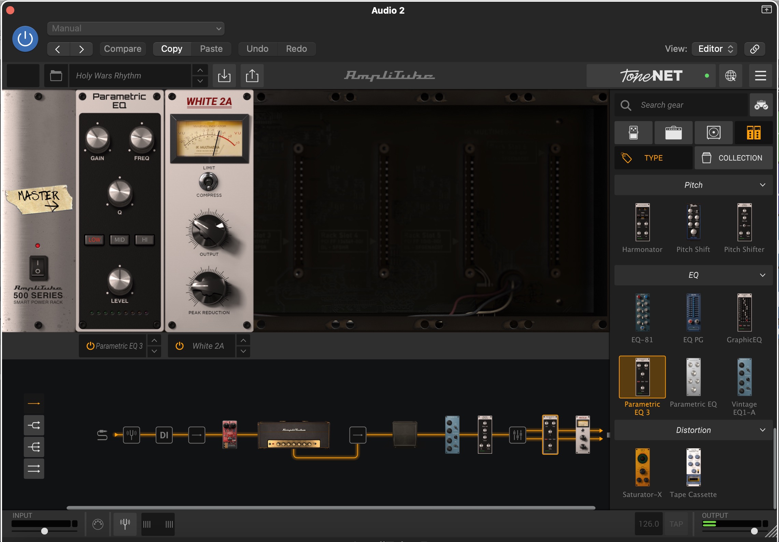The image size is (779, 542).
Task: Click the tuner block in signal chain
Action: [131, 435]
